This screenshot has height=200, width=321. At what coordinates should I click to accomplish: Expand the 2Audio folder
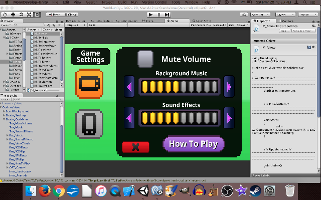pyautogui.click(x=4, y=82)
